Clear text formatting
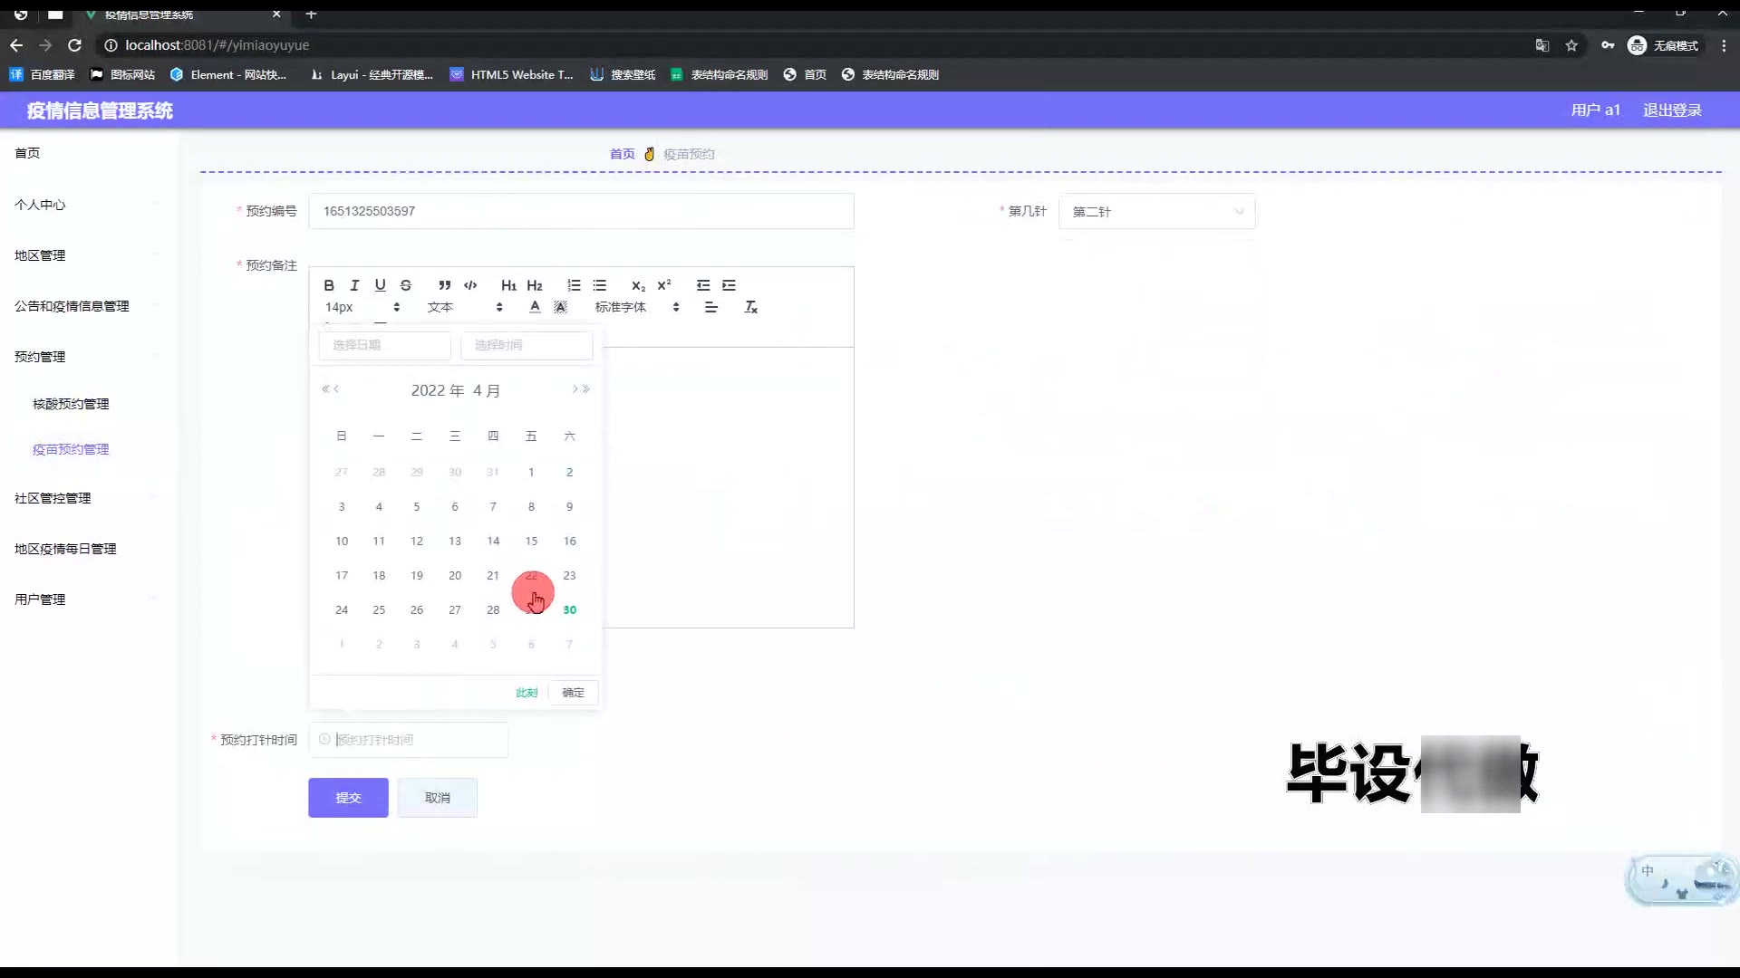 [x=750, y=308]
